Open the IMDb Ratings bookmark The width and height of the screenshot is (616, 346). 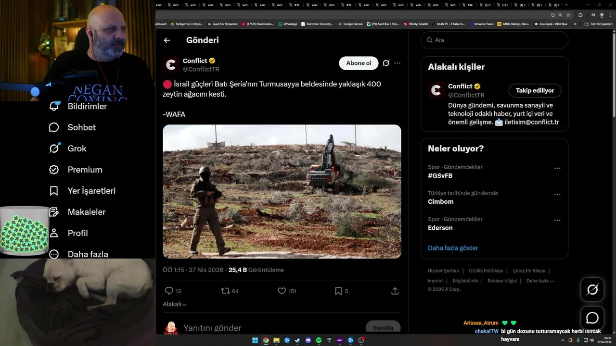[x=513, y=24]
